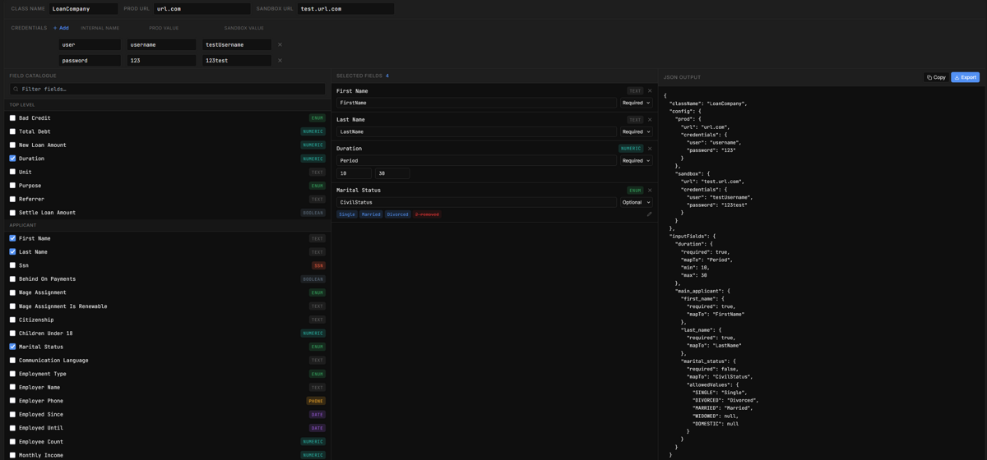Open Marital Status Optional dropdown

tap(637, 202)
